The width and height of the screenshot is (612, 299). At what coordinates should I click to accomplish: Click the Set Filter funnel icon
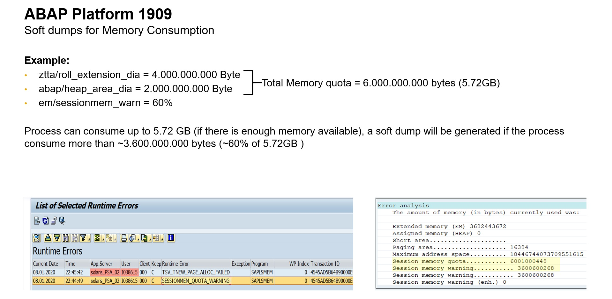pyautogui.click(x=83, y=238)
